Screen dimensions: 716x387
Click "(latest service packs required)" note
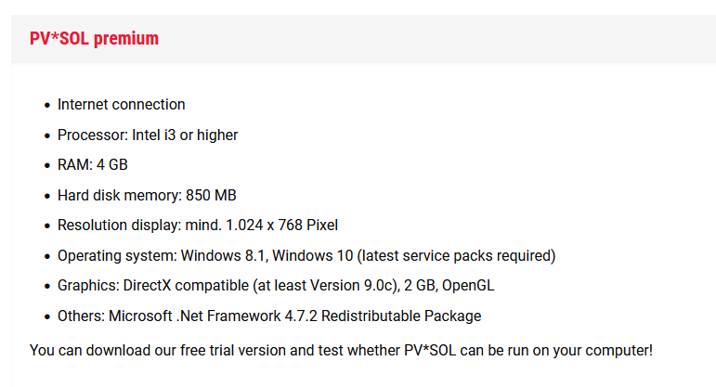tap(454, 256)
